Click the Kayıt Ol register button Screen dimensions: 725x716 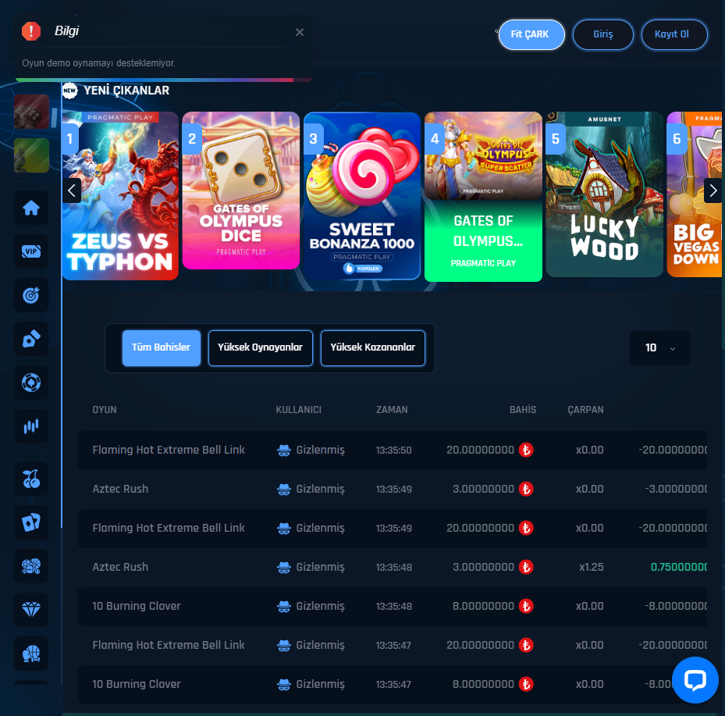(674, 35)
